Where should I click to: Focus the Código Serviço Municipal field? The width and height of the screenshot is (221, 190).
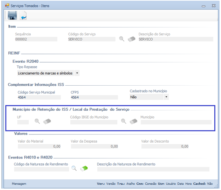point(39,97)
